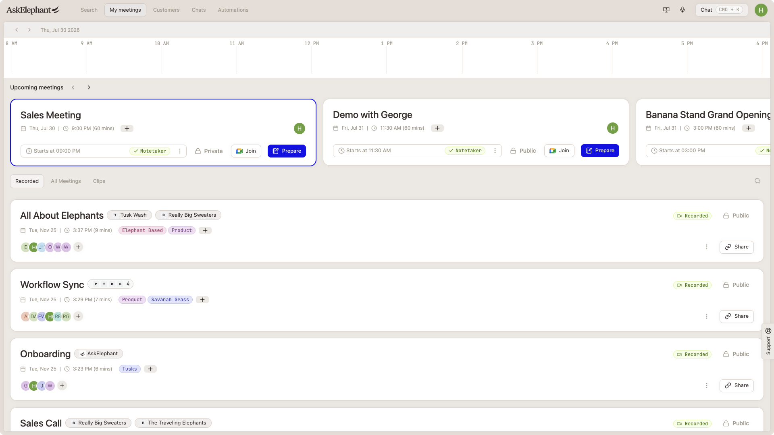The height and width of the screenshot is (435, 774).
Task: Open Sales Call meeting title
Action: 41,423
